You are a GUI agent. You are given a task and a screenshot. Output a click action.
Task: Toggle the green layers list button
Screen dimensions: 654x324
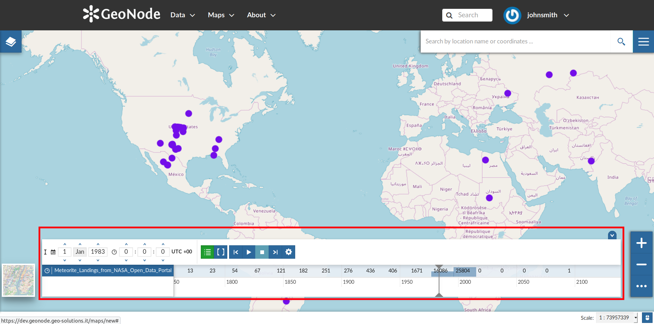(x=208, y=252)
